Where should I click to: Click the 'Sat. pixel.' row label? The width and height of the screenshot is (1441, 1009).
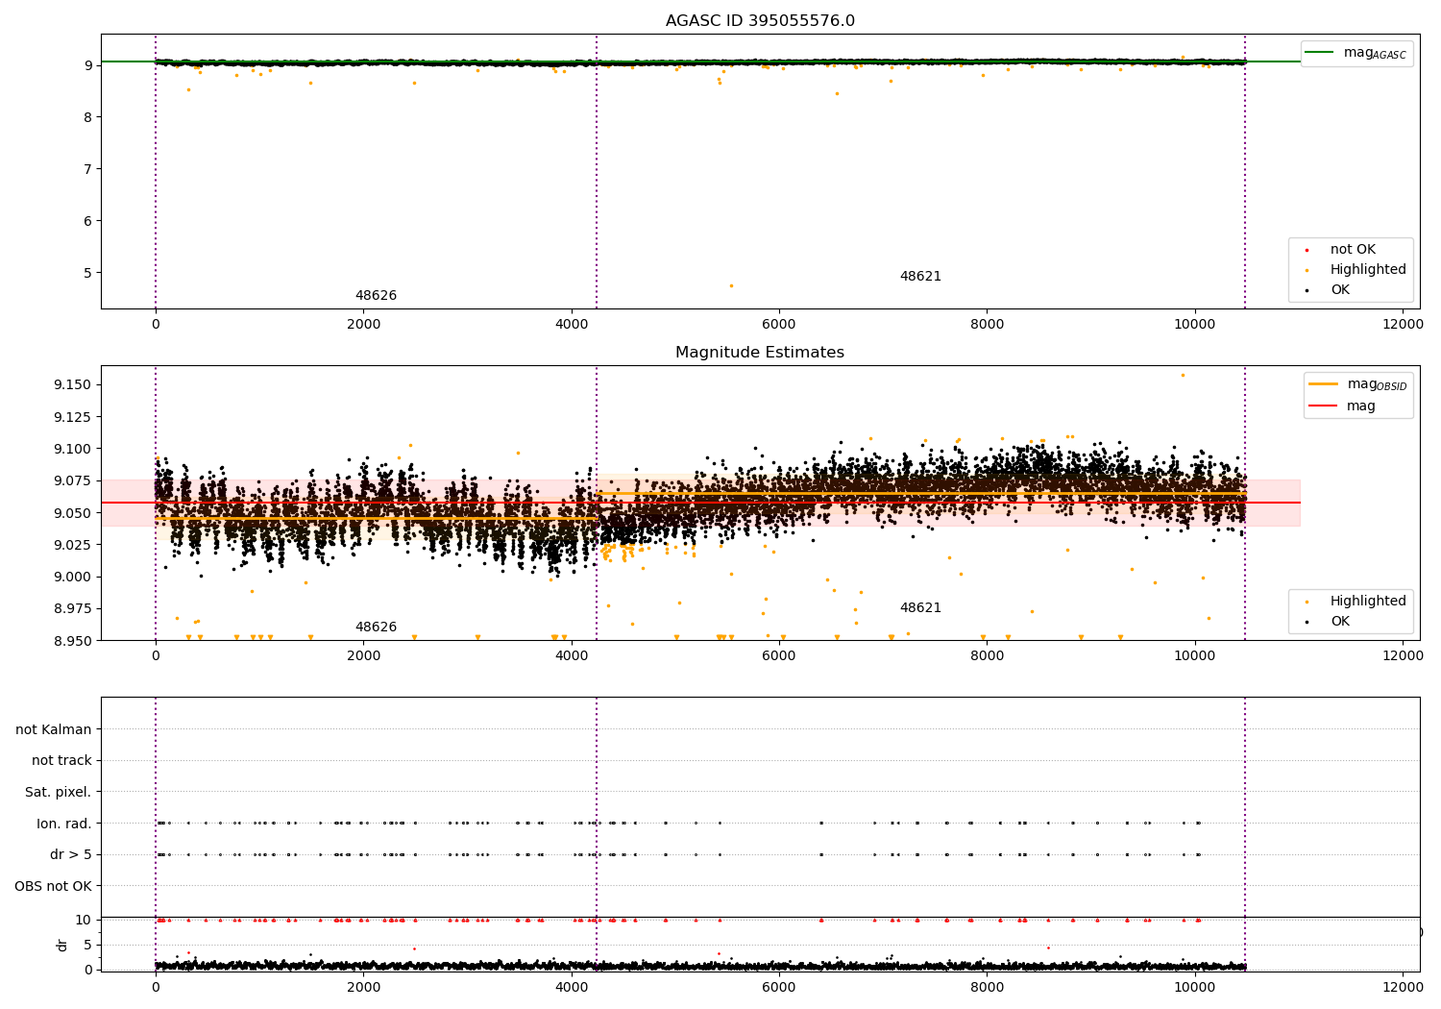(x=59, y=792)
